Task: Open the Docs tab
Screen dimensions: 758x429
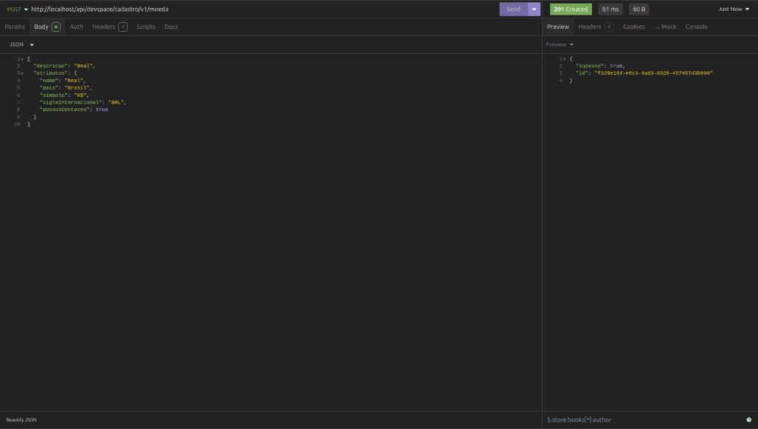Action: coord(171,27)
